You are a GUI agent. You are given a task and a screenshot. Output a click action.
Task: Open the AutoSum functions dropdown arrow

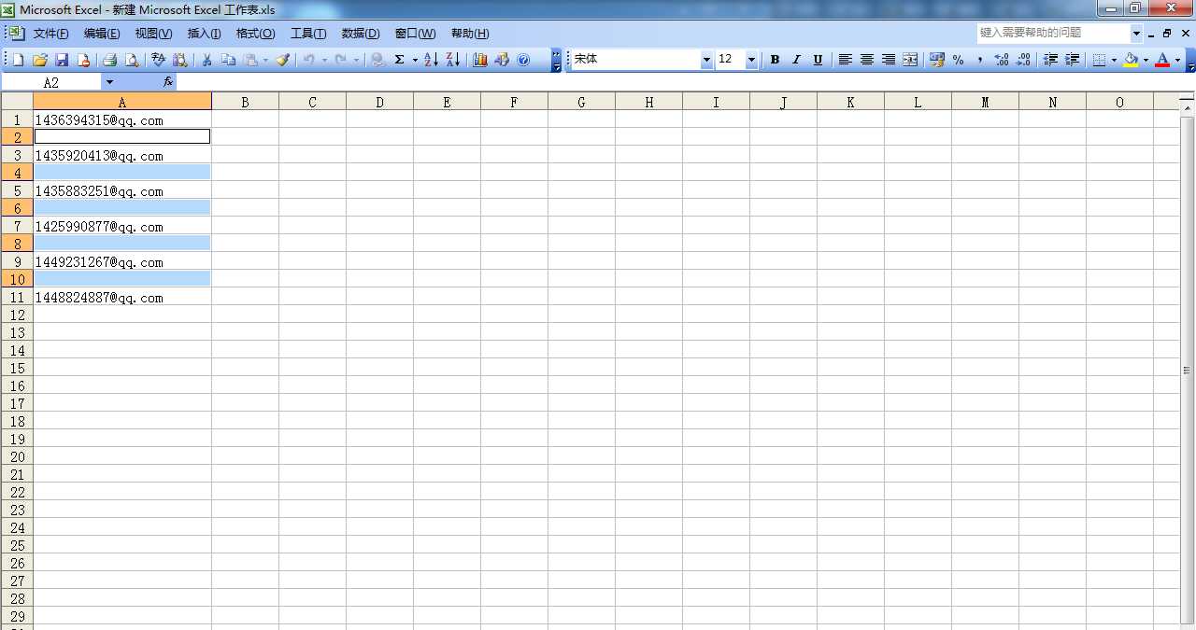(x=415, y=60)
